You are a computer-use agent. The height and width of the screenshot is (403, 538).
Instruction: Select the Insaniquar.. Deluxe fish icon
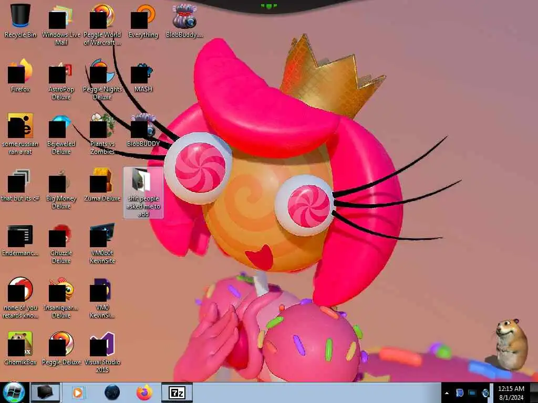point(61,298)
